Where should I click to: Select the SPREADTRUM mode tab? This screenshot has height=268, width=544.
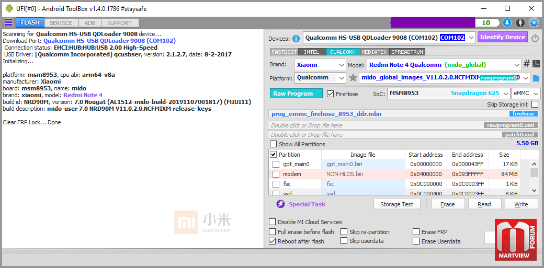pyautogui.click(x=407, y=52)
